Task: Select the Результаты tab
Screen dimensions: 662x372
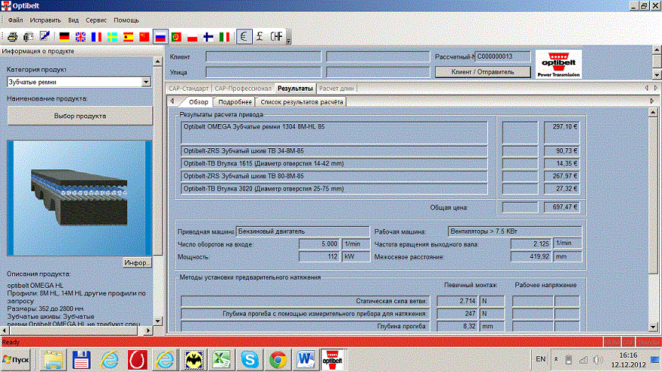Action: pyautogui.click(x=295, y=88)
